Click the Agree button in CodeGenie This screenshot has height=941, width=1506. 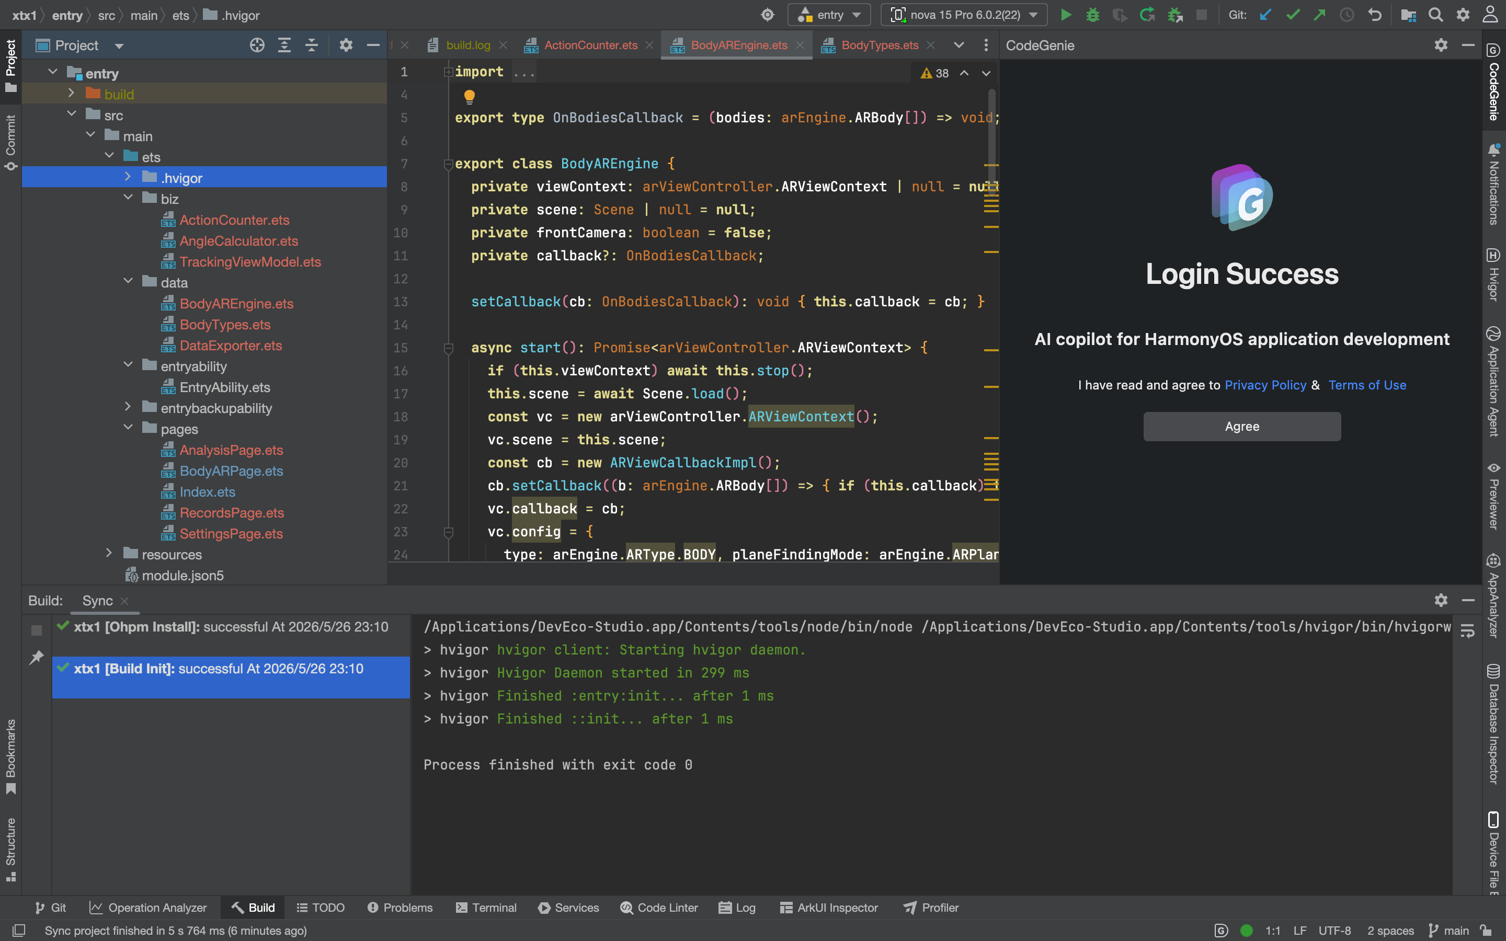[1241, 426]
